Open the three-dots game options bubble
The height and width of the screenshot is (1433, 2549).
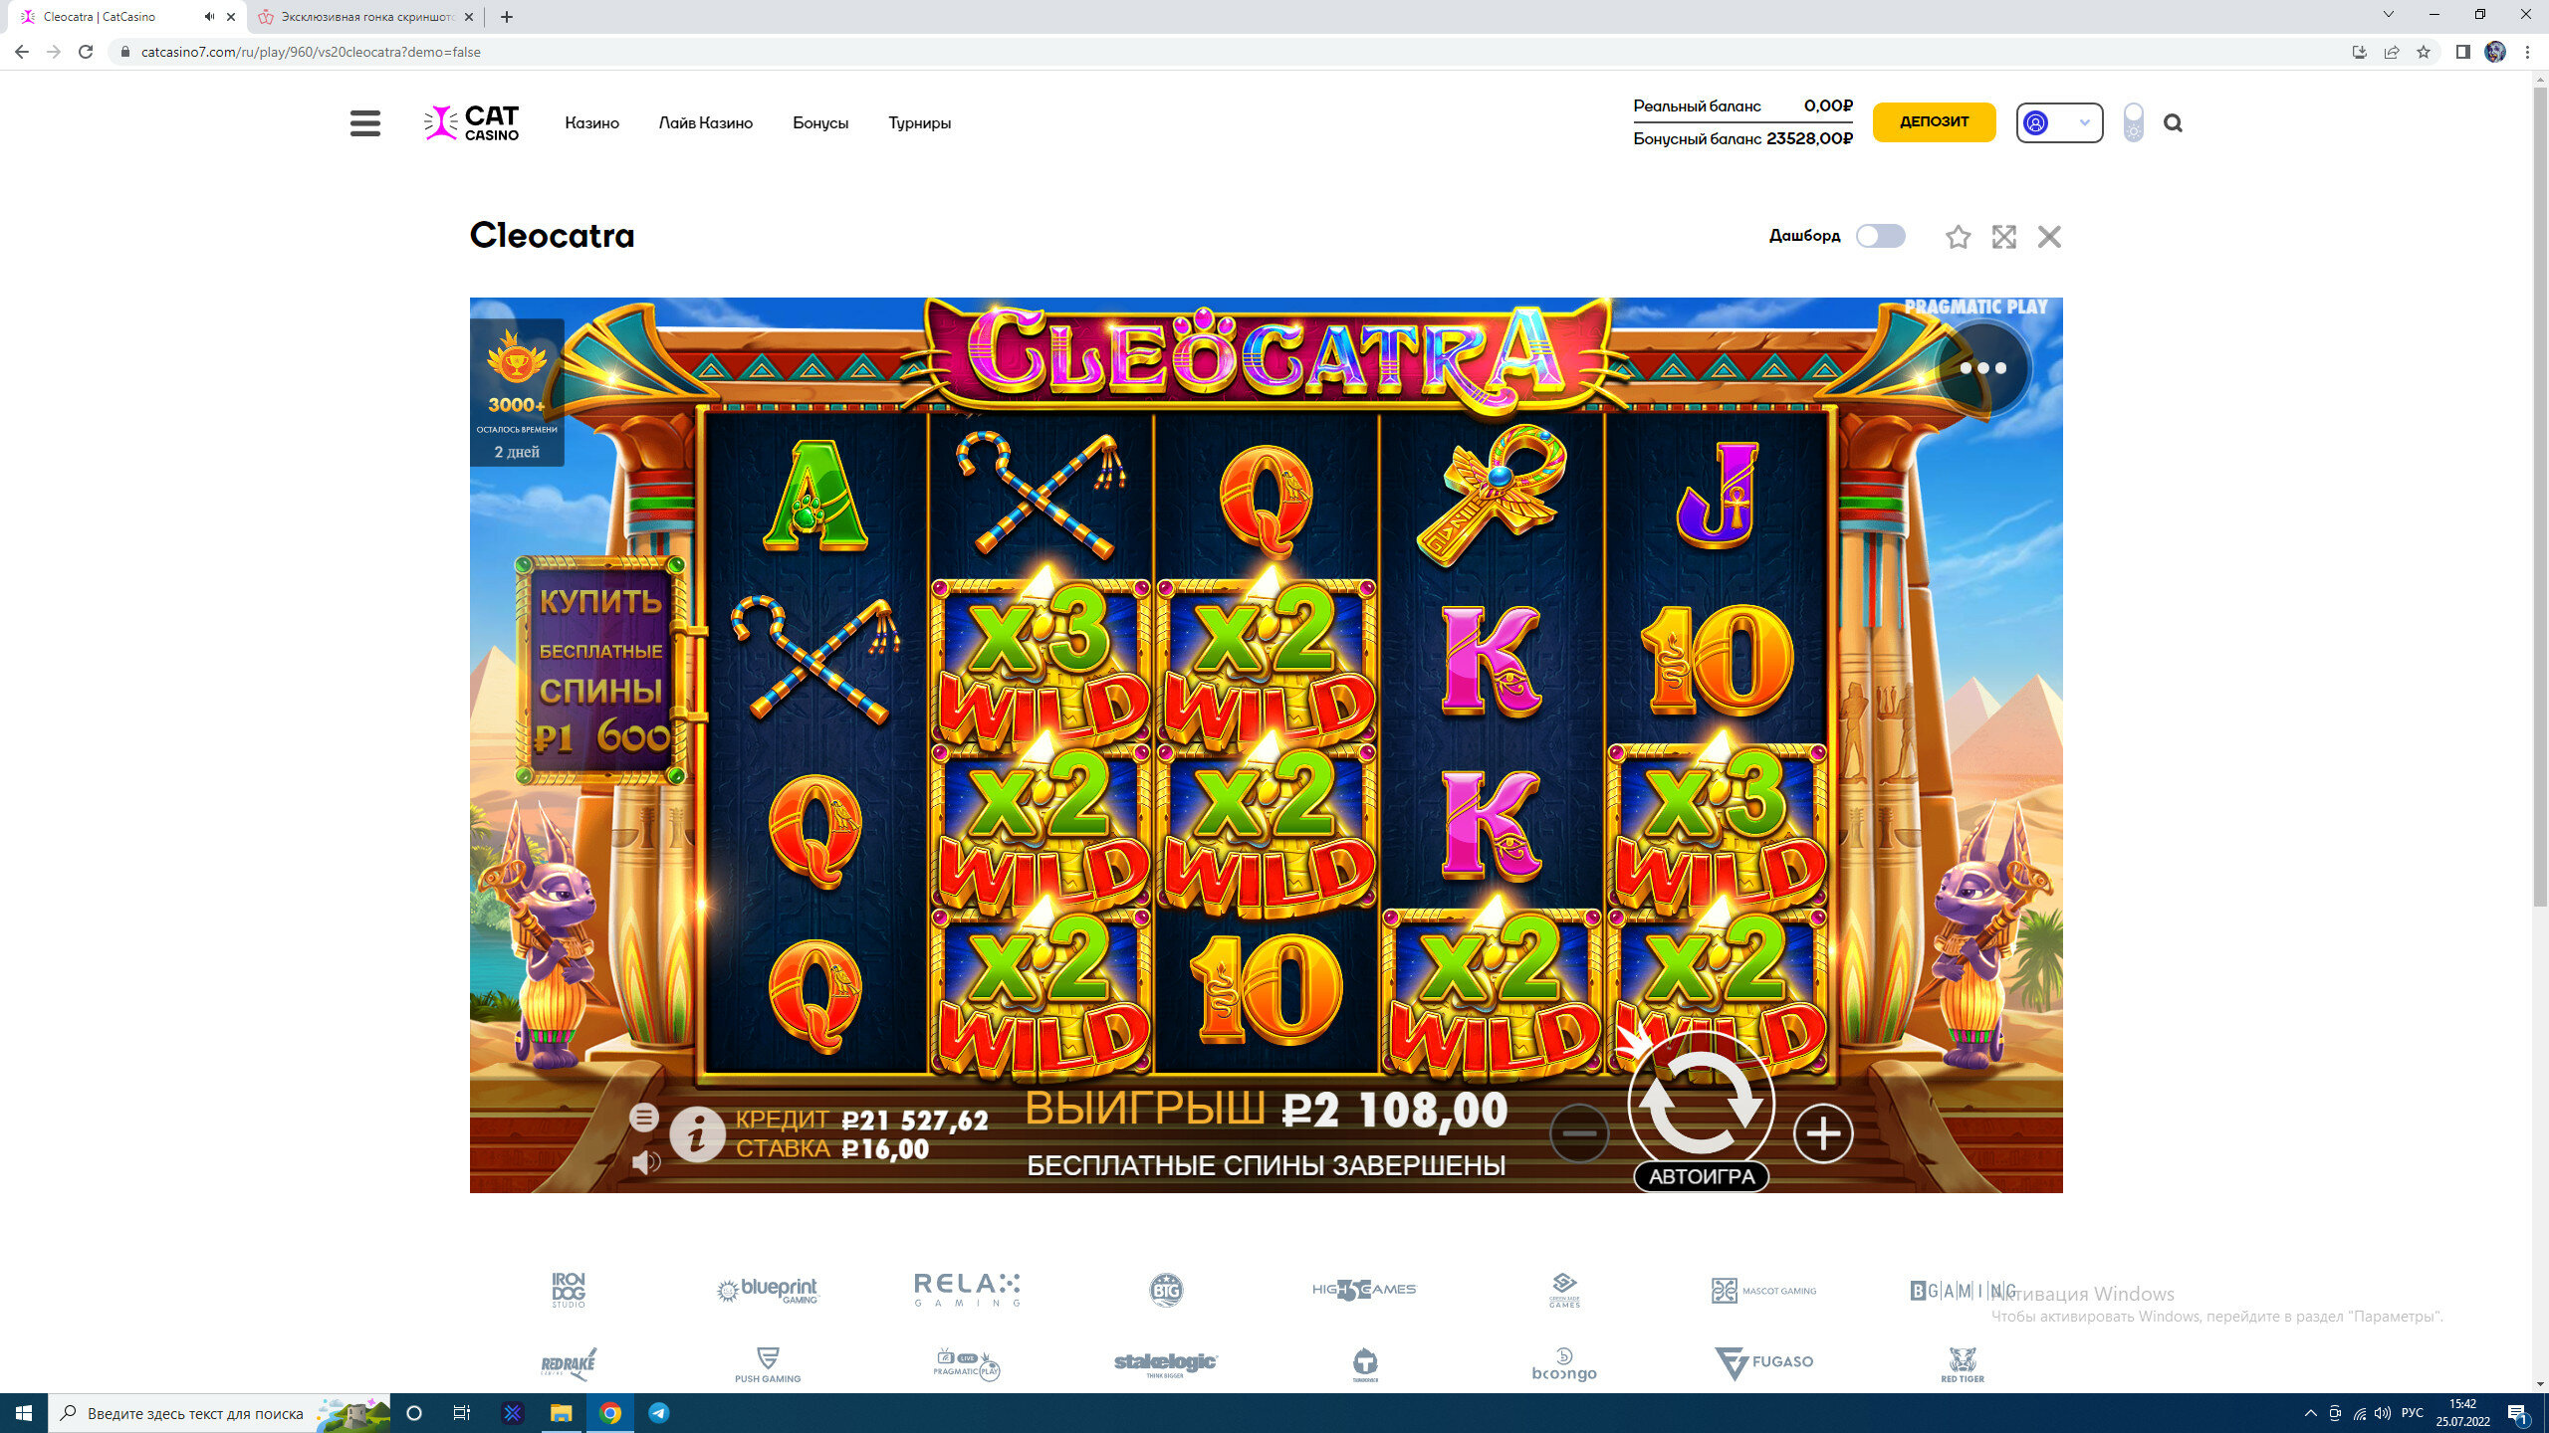pyautogui.click(x=1982, y=368)
